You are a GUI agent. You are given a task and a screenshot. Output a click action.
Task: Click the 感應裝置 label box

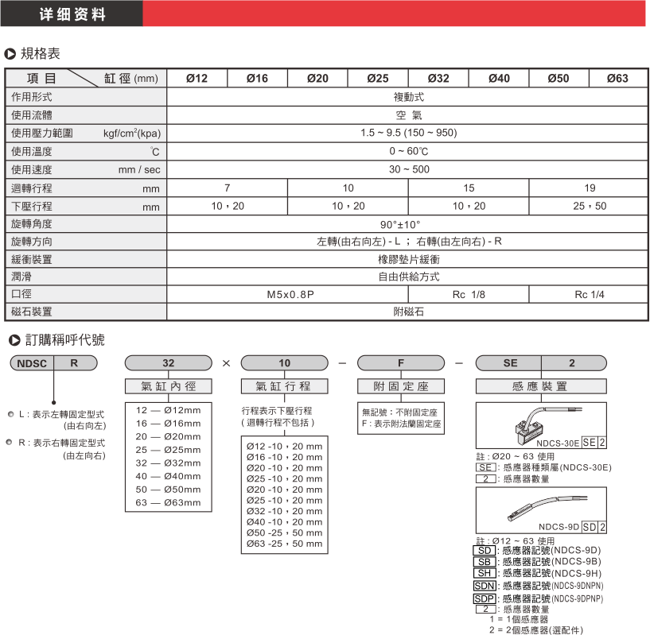tap(541, 386)
